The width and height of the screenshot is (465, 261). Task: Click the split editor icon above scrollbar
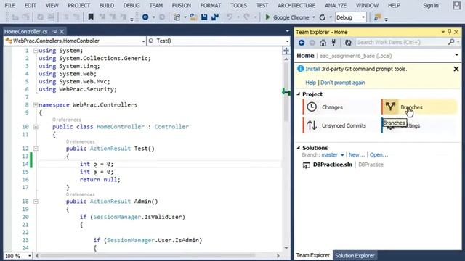click(286, 51)
